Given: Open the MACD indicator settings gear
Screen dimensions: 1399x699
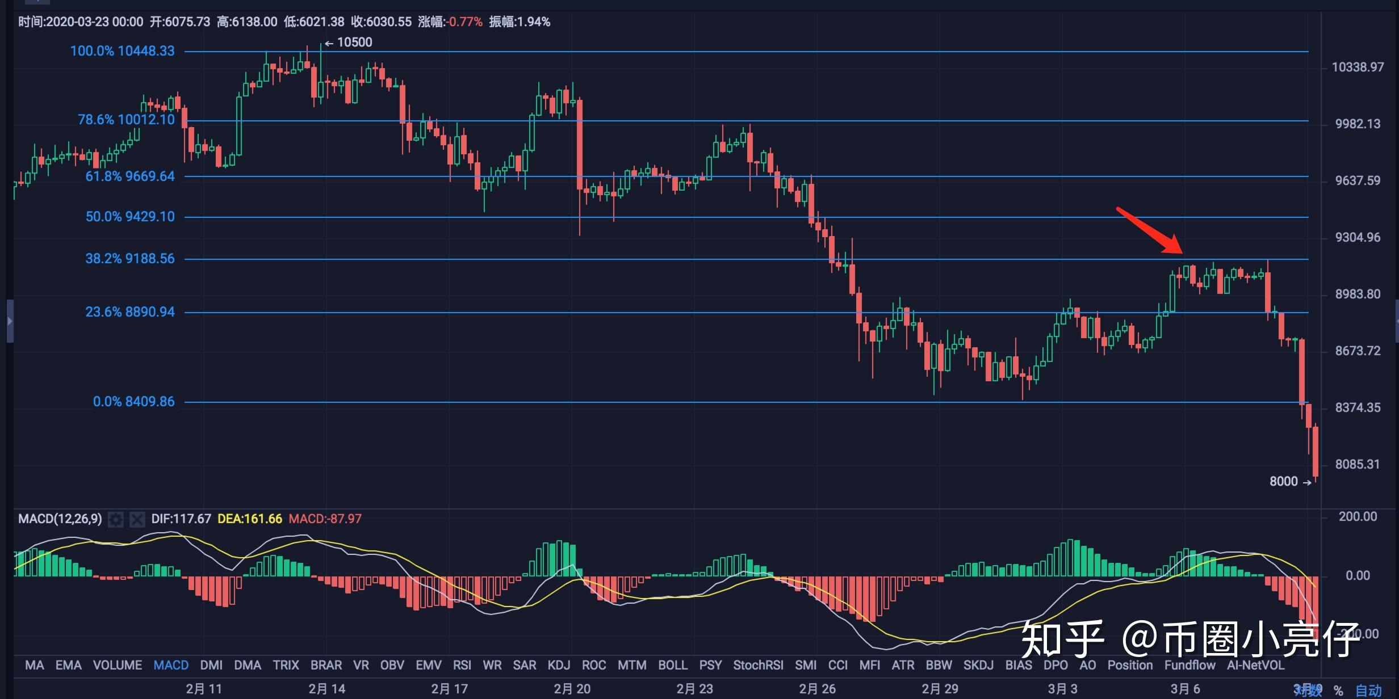Looking at the screenshot, I should click(x=116, y=519).
